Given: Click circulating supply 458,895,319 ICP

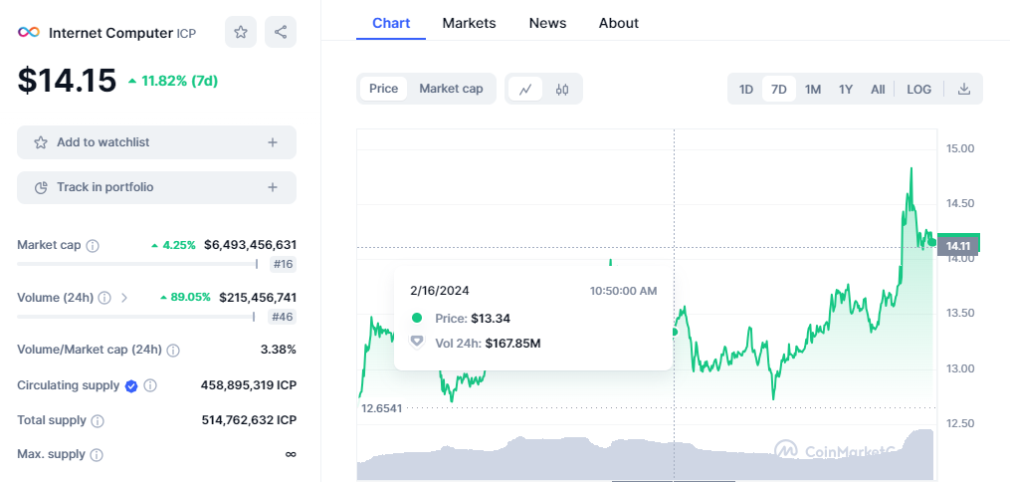Looking at the screenshot, I should click(x=249, y=385).
